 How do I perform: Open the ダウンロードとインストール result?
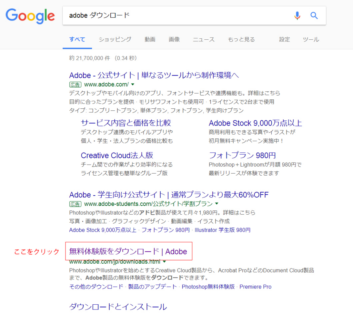[118, 307]
